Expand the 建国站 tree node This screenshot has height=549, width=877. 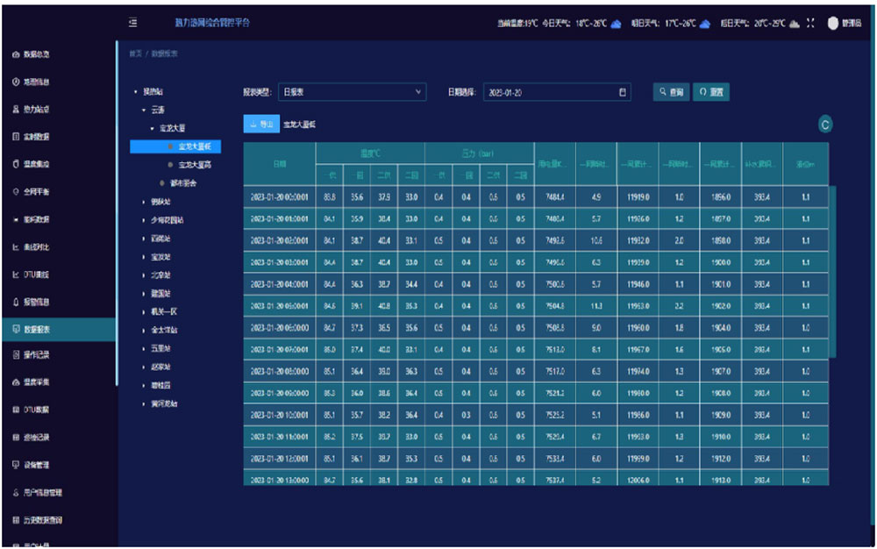pyautogui.click(x=144, y=294)
